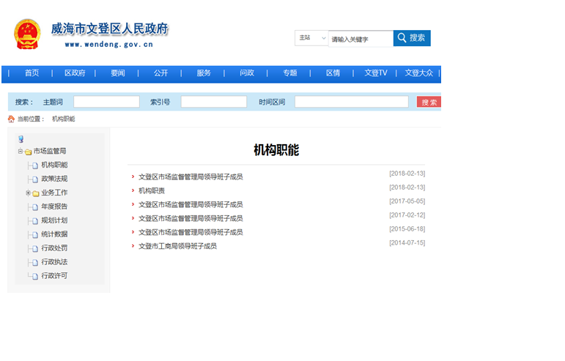The height and width of the screenshot is (361, 565).
Task: Expand the 业务工作 tree node
Action: [28, 193]
